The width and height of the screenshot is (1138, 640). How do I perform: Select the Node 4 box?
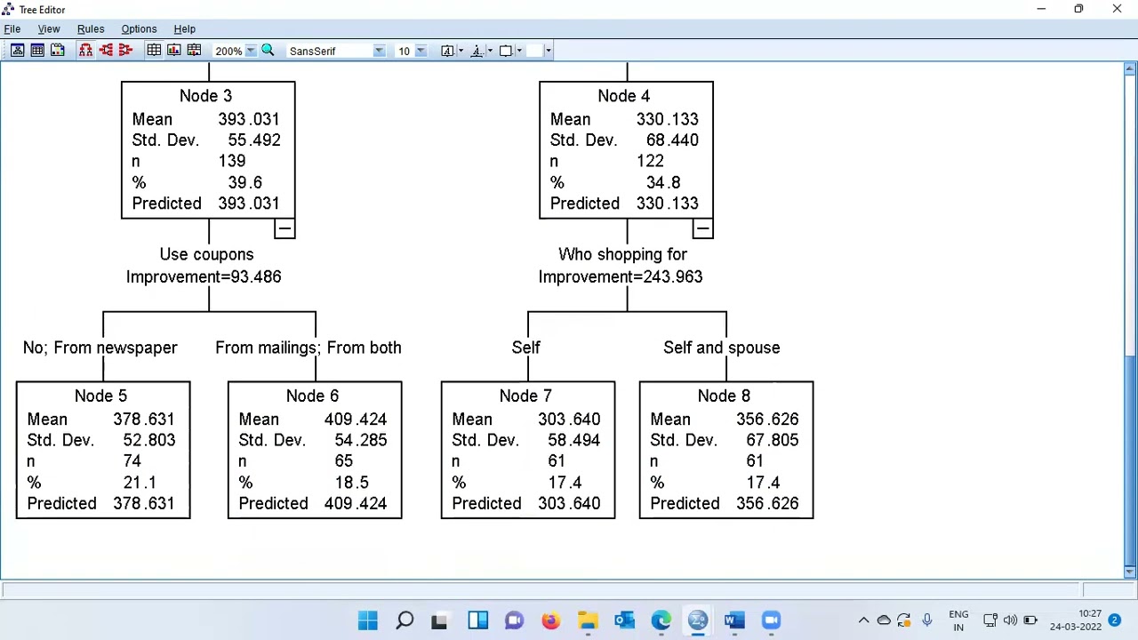coord(626,149)
